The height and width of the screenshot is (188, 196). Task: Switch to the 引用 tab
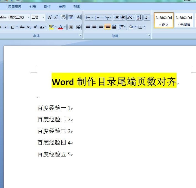(33, 6)
